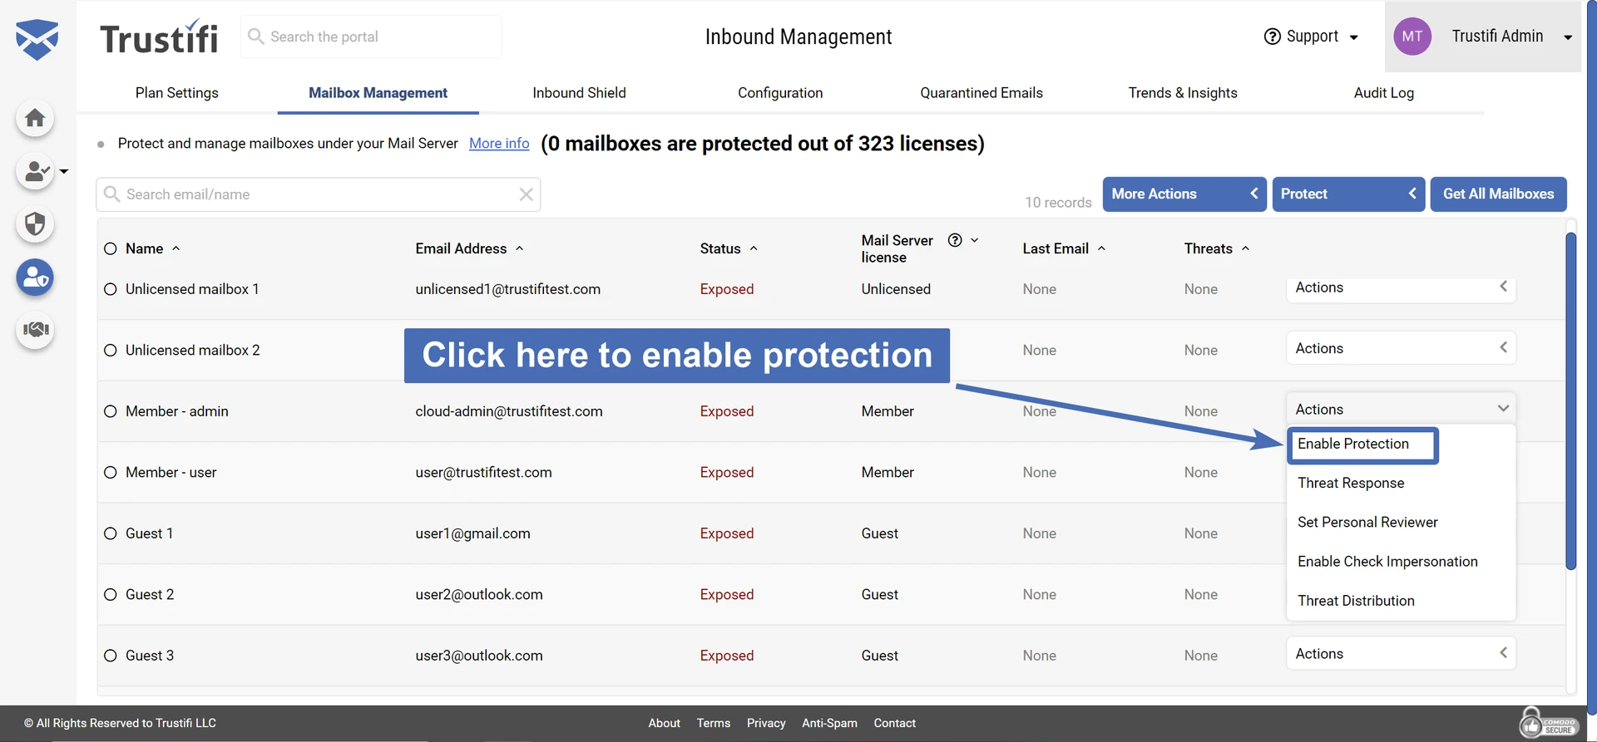Image resolution: width=1597 pixels, height=742 pixels.
Task: Switch to the Quarantined Emails tab
Action: (981, 93)
